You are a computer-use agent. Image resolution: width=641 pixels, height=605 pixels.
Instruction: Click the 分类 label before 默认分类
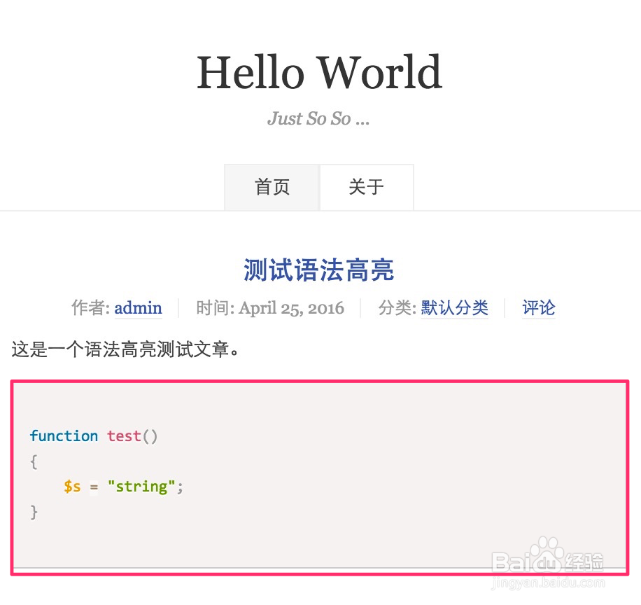click(x=396, y=308)
